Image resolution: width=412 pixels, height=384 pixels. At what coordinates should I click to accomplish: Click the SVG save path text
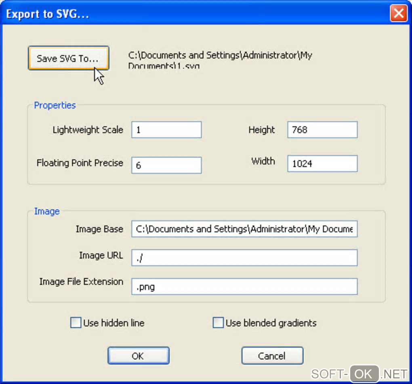220,60
